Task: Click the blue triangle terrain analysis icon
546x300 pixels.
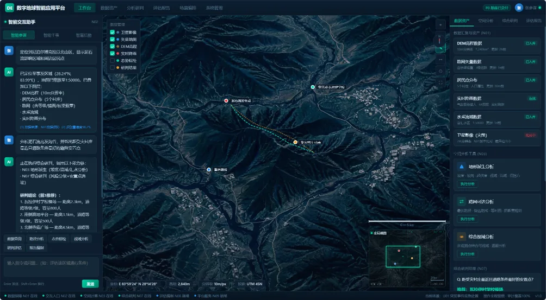Action: 462,167
